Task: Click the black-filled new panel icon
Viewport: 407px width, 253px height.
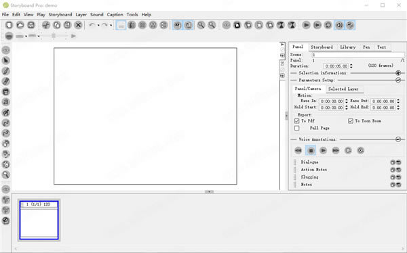Action: pyautogui.click(x=237, y=25)
